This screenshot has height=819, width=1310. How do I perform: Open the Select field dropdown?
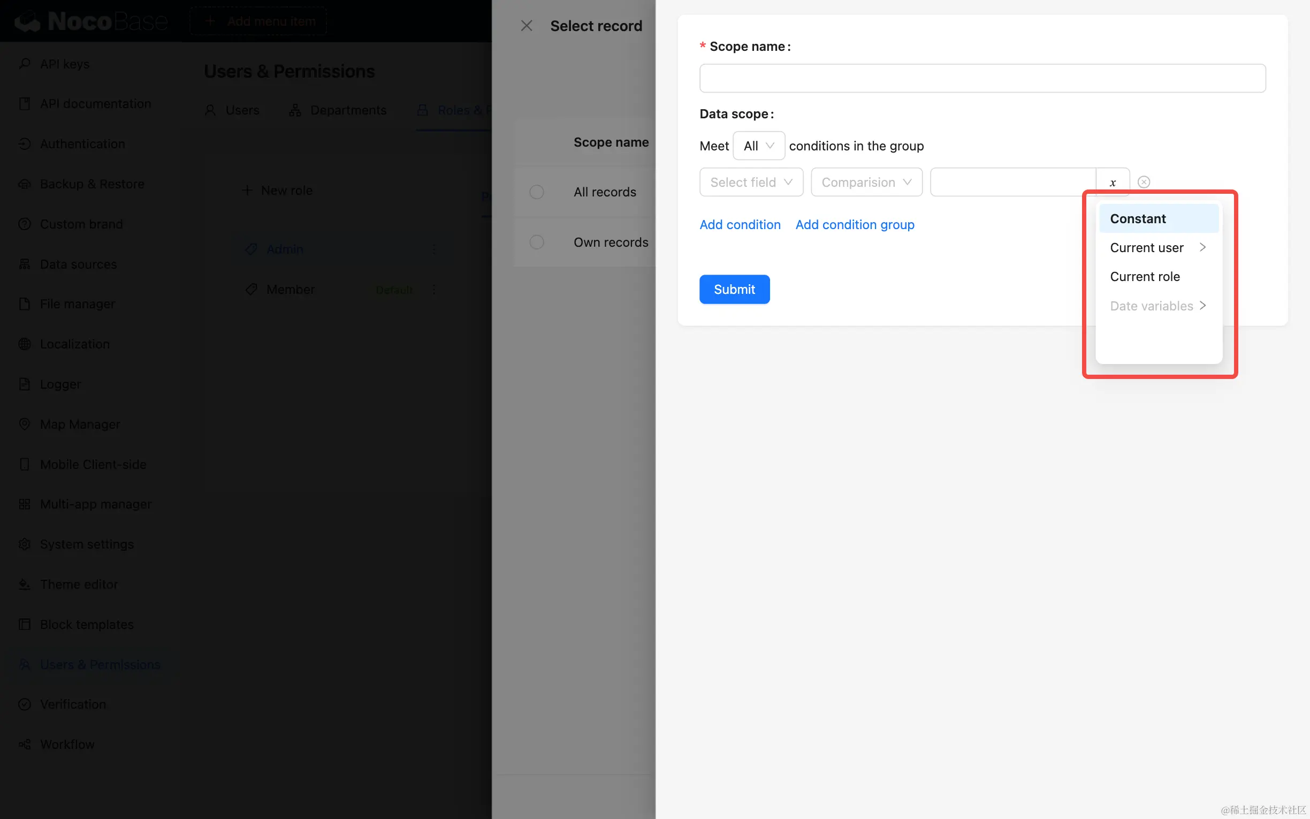pyautogui.click(x=751, y=183)
